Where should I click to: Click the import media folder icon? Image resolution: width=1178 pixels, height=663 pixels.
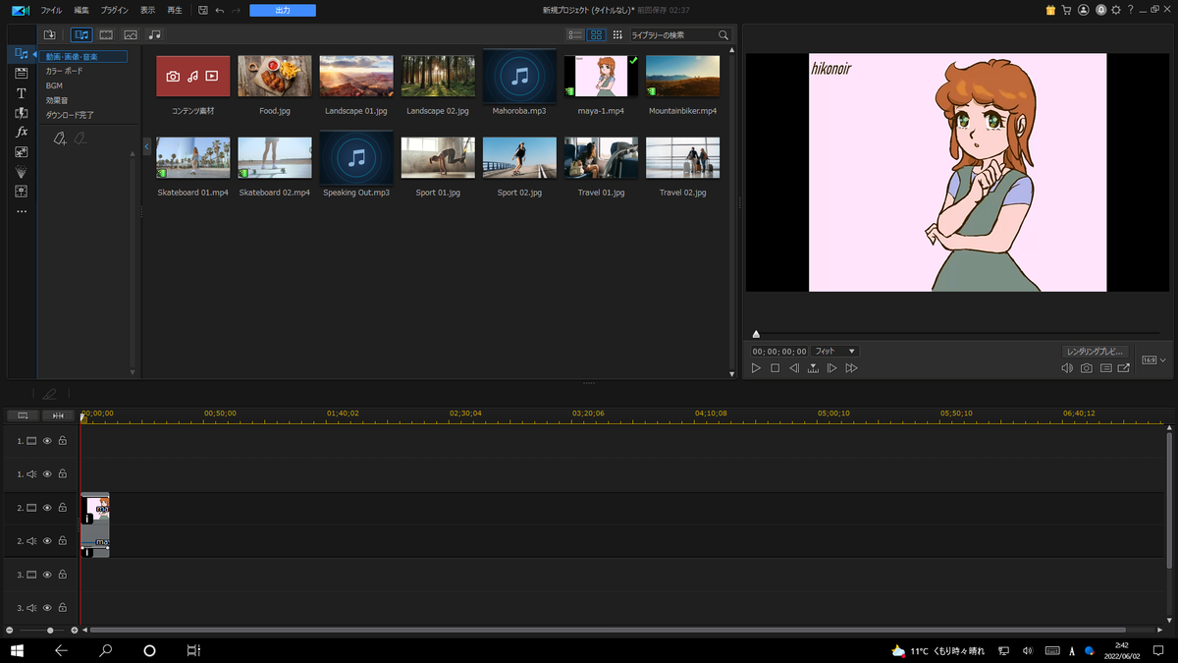click(x=50, y=35)
